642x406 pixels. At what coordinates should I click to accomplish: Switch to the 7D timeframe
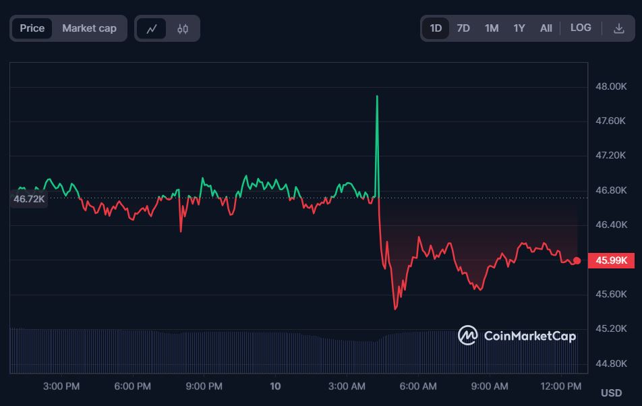(463, 28)
